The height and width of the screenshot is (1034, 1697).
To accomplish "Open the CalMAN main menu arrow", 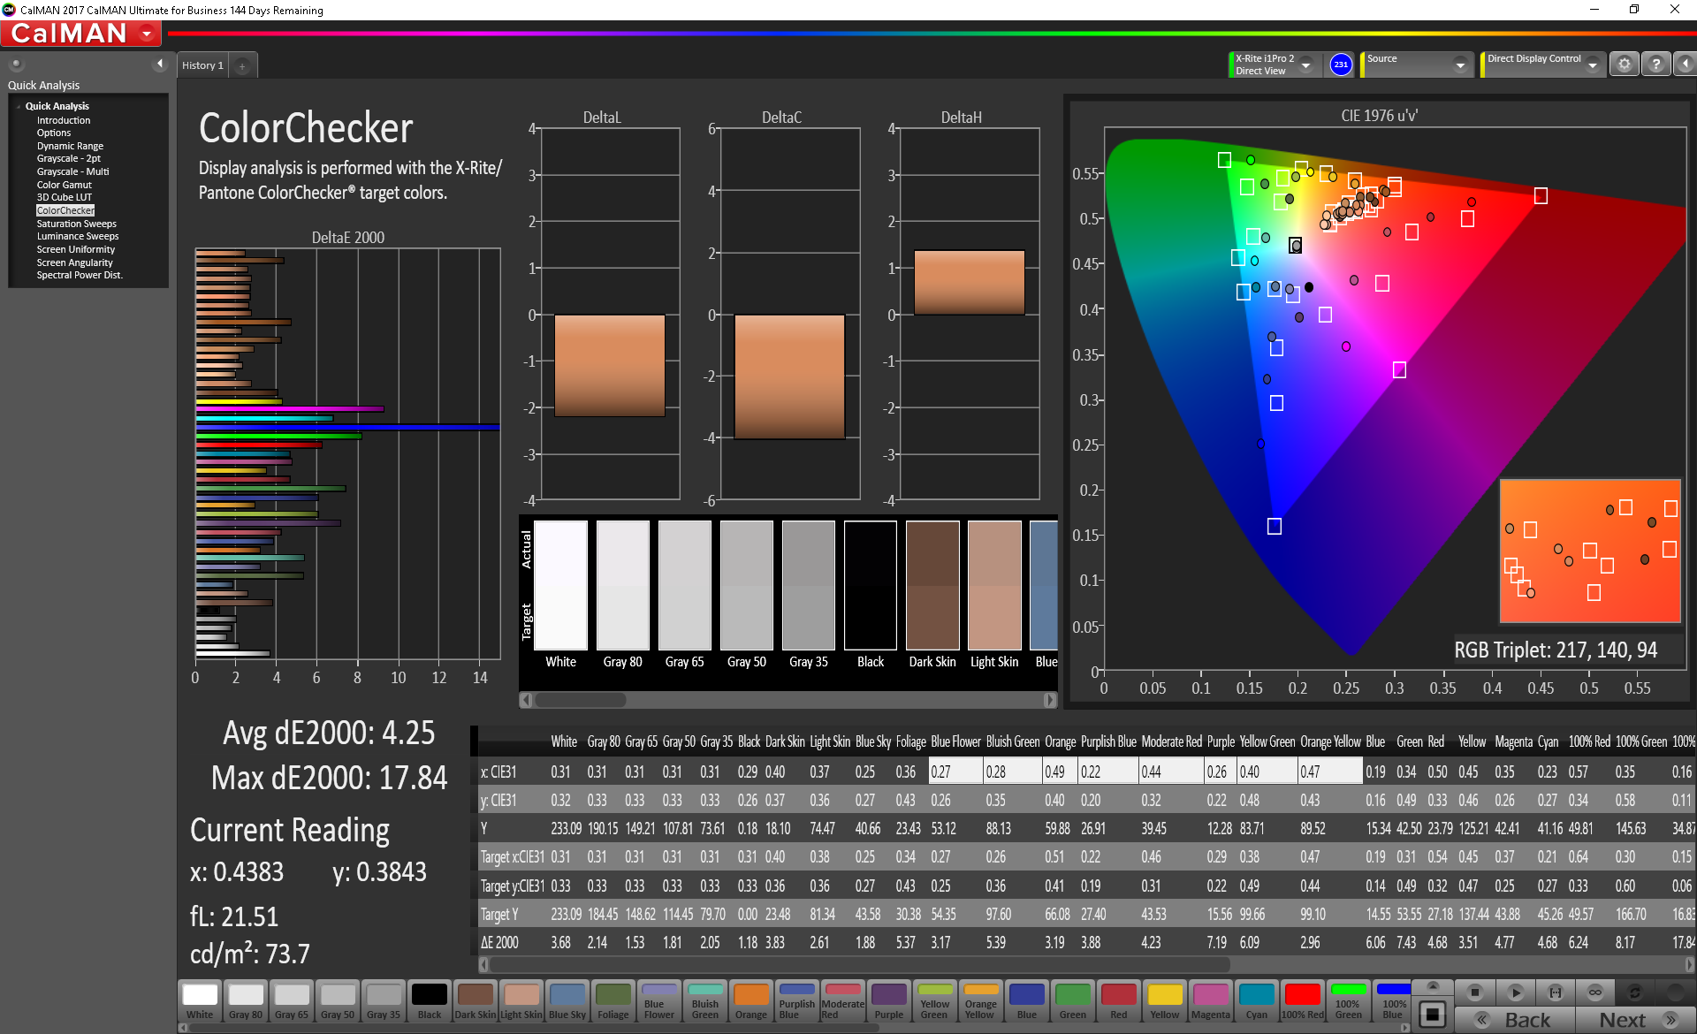I will 147,34.
